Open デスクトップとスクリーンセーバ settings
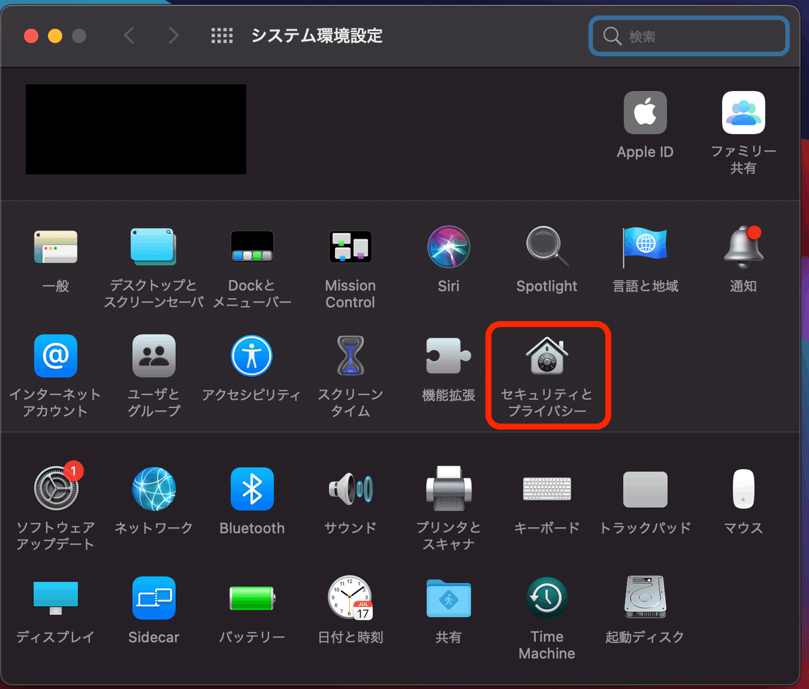 (154, 247)
